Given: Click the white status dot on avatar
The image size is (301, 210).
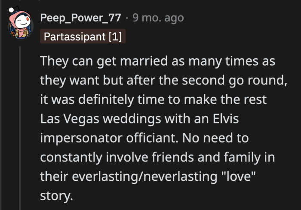Looking at the screenshot, I should [12, 10].
